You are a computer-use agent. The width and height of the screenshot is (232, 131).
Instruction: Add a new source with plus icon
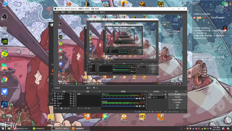pos(55,108)
